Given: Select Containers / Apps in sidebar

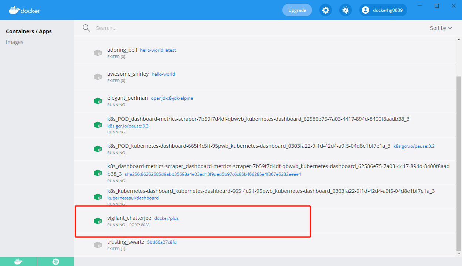Looking at the screenshot, I should point(29,31).
